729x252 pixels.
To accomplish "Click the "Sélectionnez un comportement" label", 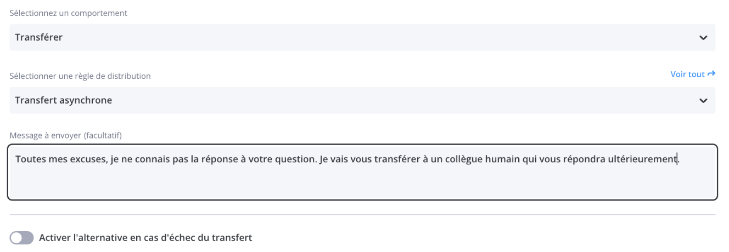I will coord(69,13).
